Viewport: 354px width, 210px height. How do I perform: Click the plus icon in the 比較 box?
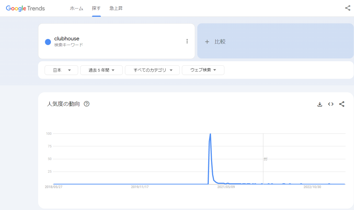click(x=207, y=42)
